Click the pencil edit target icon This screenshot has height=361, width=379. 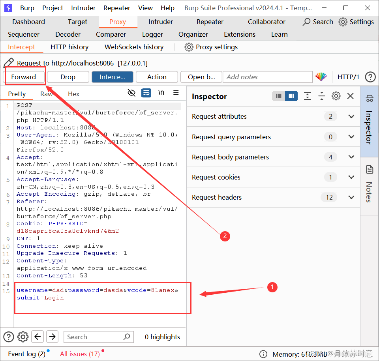coord(9,63)
